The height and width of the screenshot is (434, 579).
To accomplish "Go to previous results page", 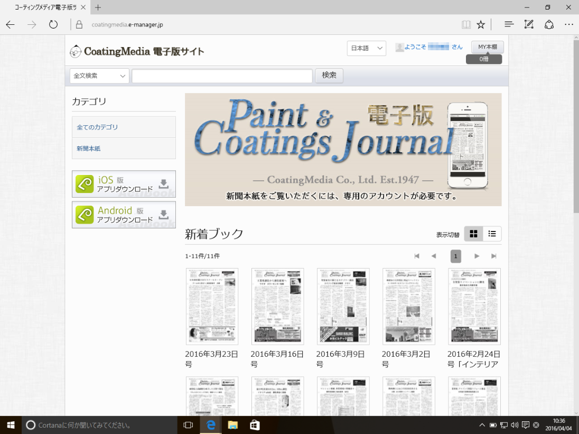I will (434, 256).
